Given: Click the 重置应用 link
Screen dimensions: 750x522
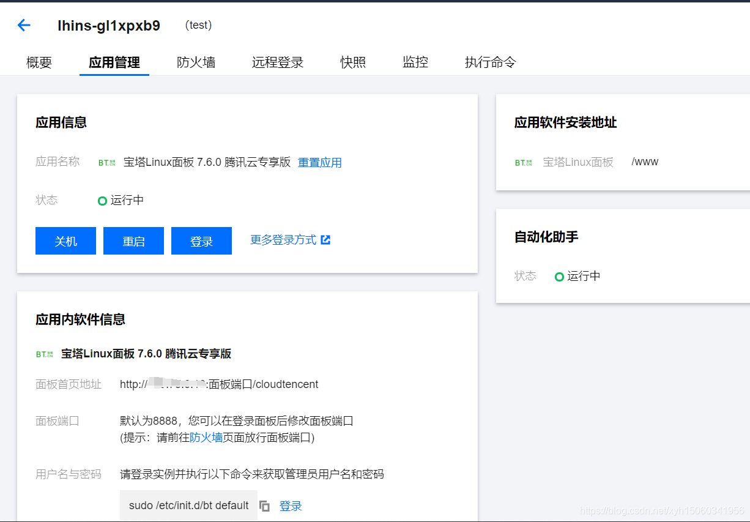Looking at the screenshot, I should click(x=320, y=163).
